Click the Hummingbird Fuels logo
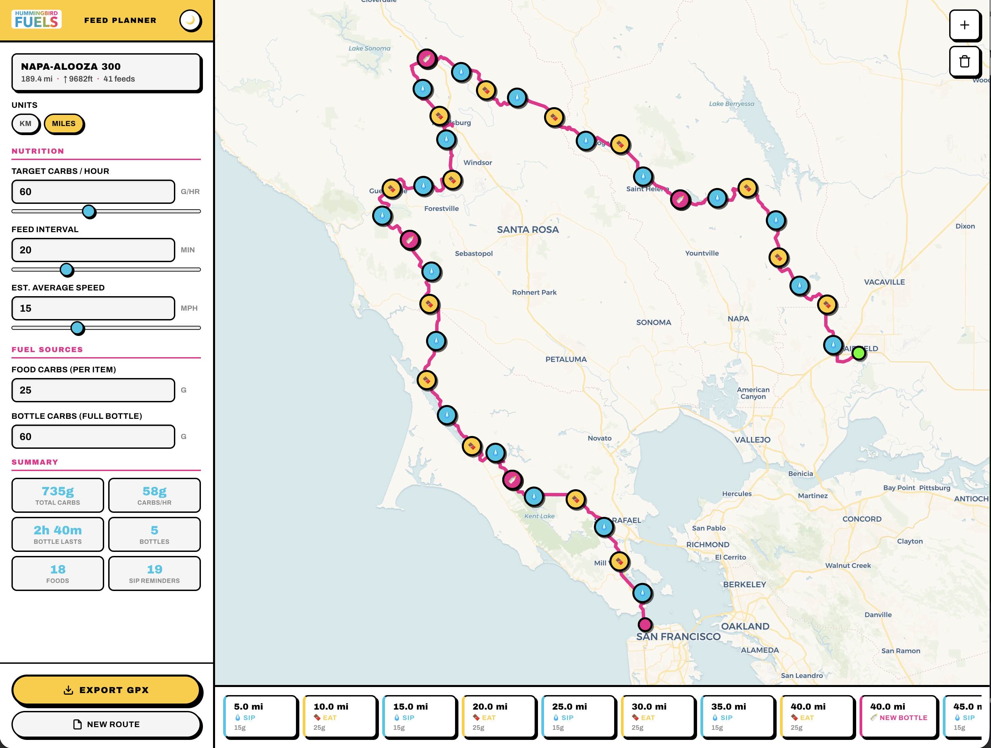This screenshot has width=991, height=748. point(36,20)
